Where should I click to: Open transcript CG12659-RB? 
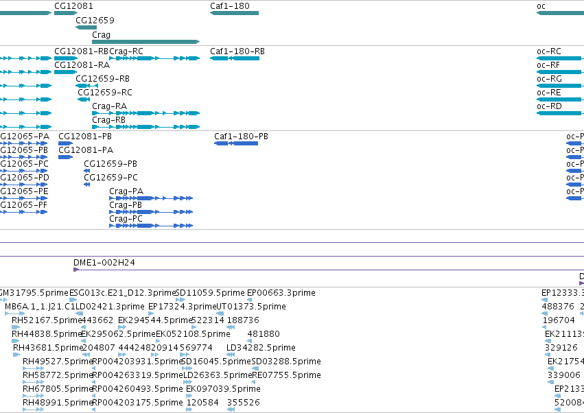coord(86,86)
